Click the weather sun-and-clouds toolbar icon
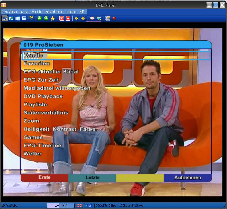Screen dimensions: 227x209 tap(31, 18)
